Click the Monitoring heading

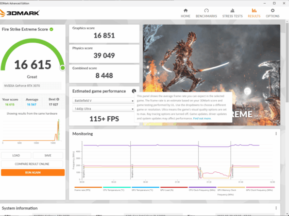pyautogui.click(x=82, y=134)
